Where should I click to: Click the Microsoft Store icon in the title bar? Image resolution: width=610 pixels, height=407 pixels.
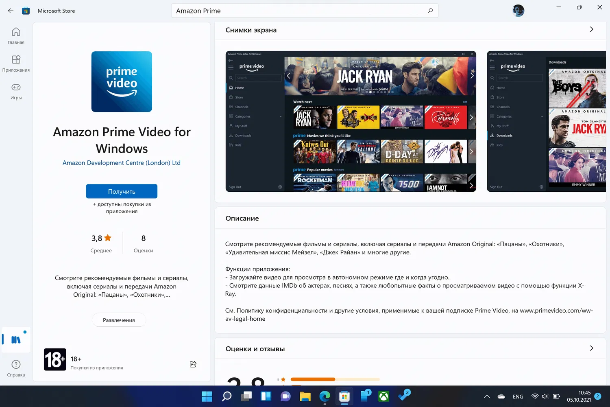[x=26, y=11]
